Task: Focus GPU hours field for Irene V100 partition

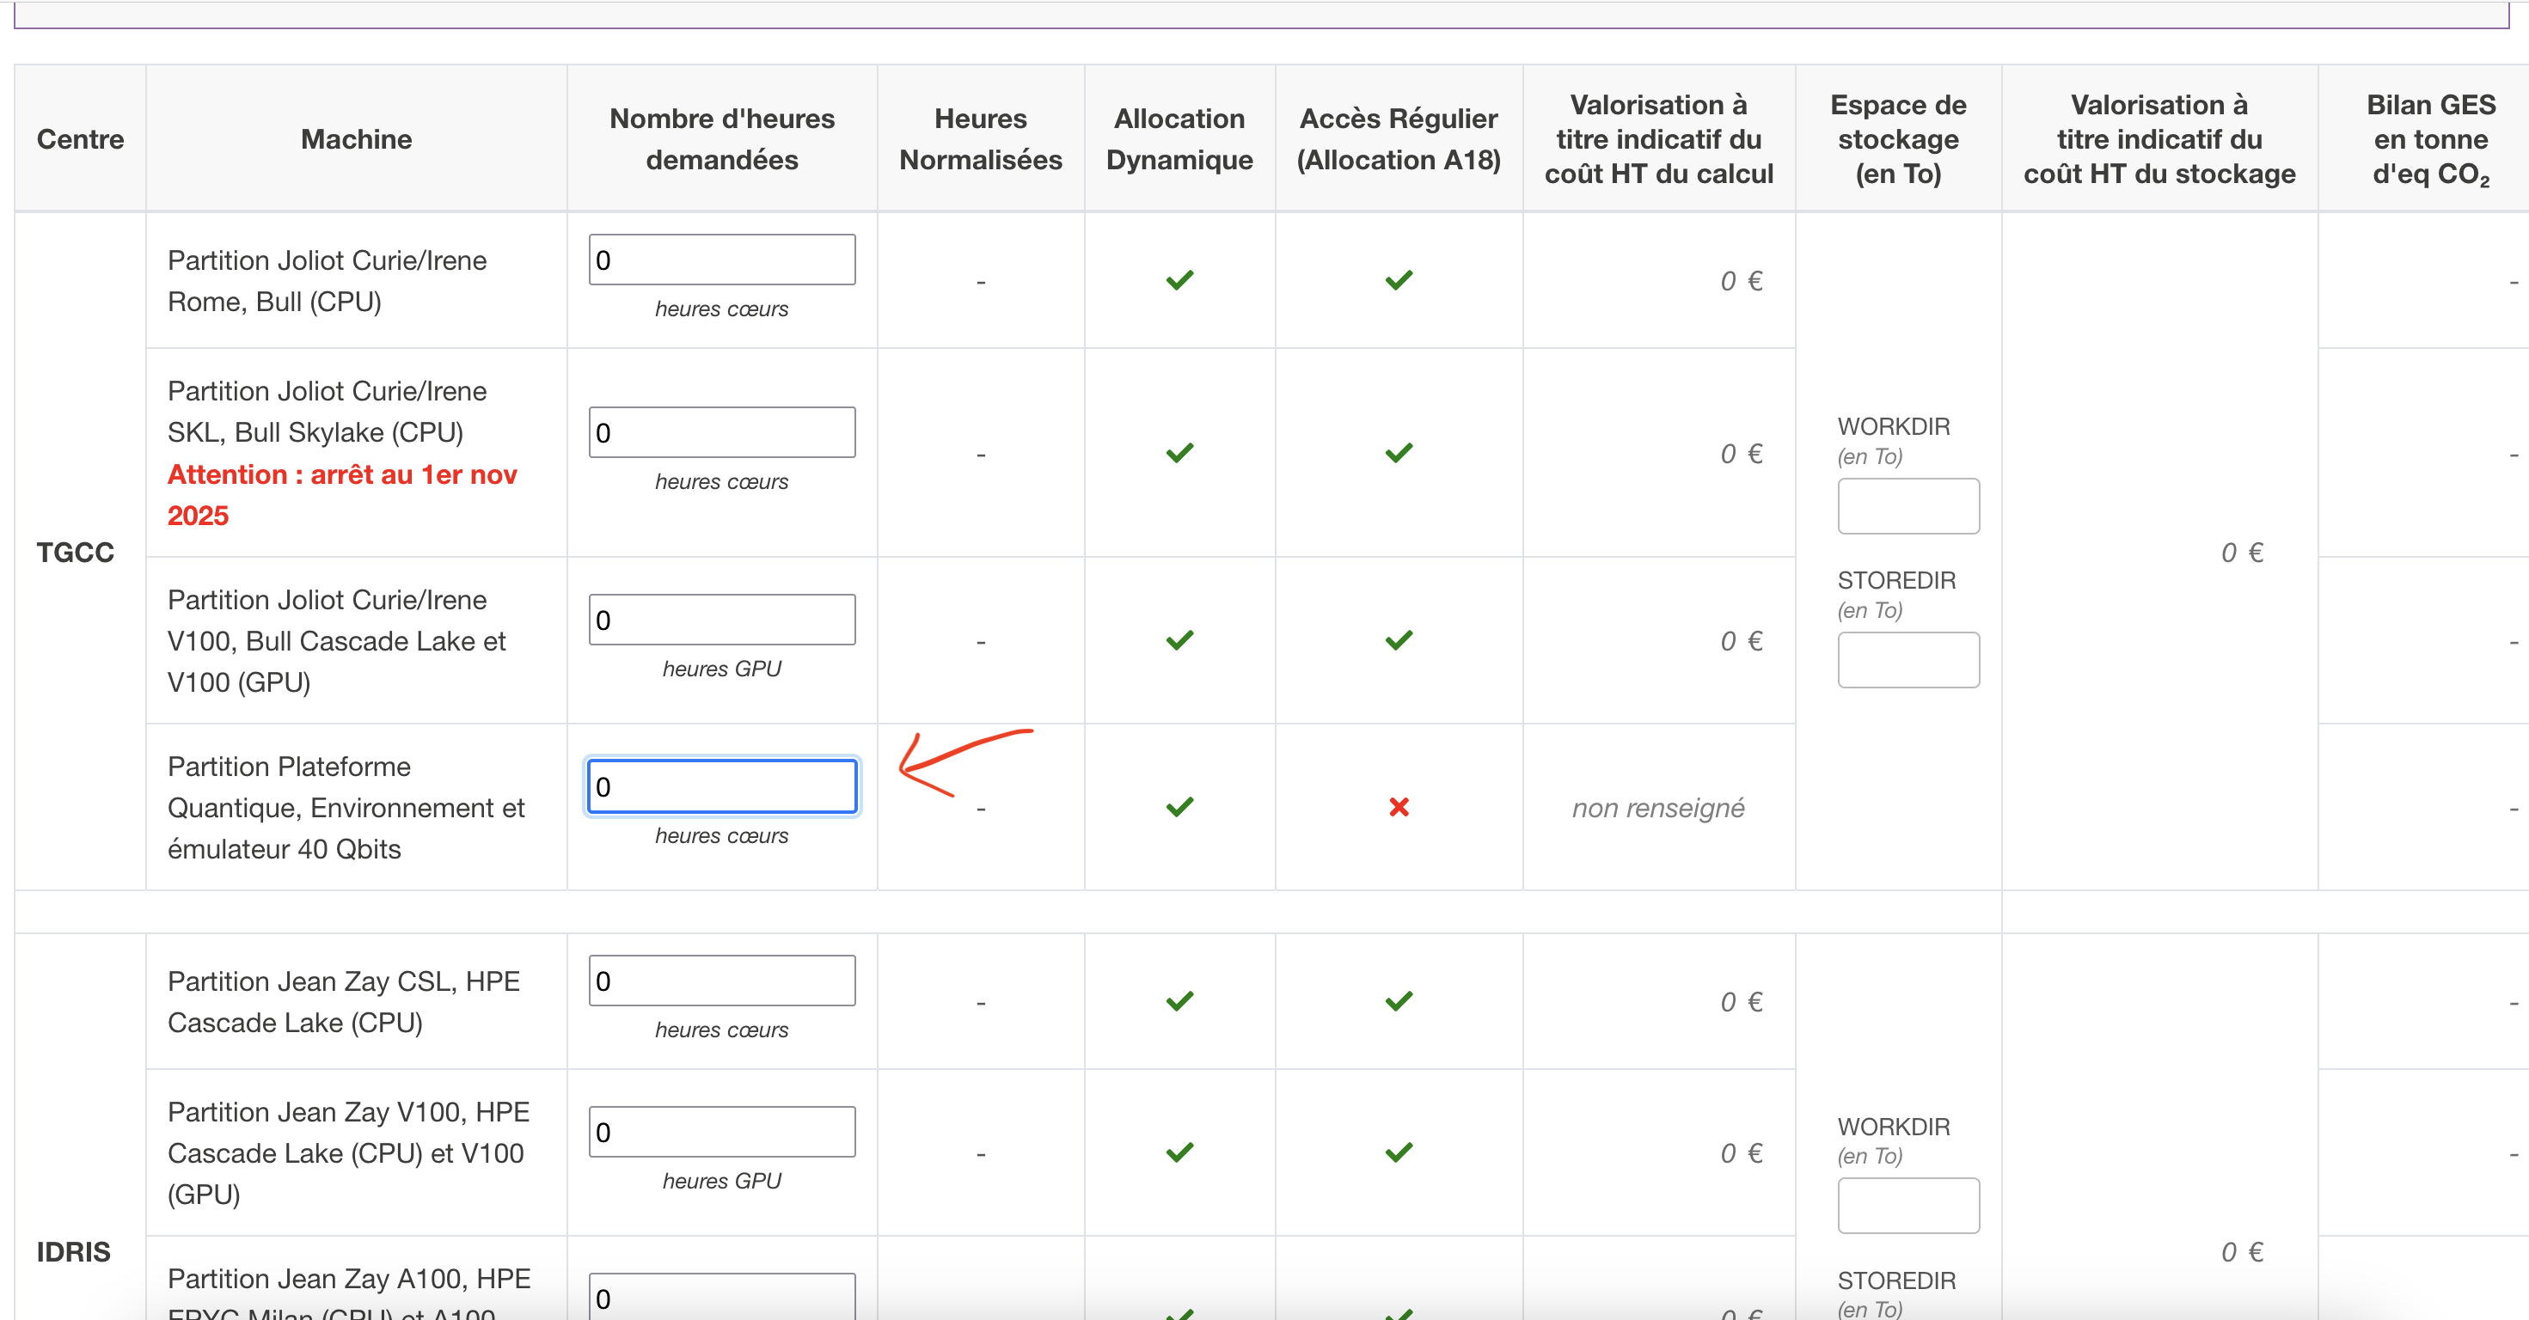Action: [x=721, y=620]
